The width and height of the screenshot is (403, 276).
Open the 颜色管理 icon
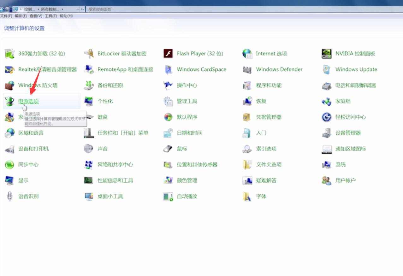pos(168,180)
